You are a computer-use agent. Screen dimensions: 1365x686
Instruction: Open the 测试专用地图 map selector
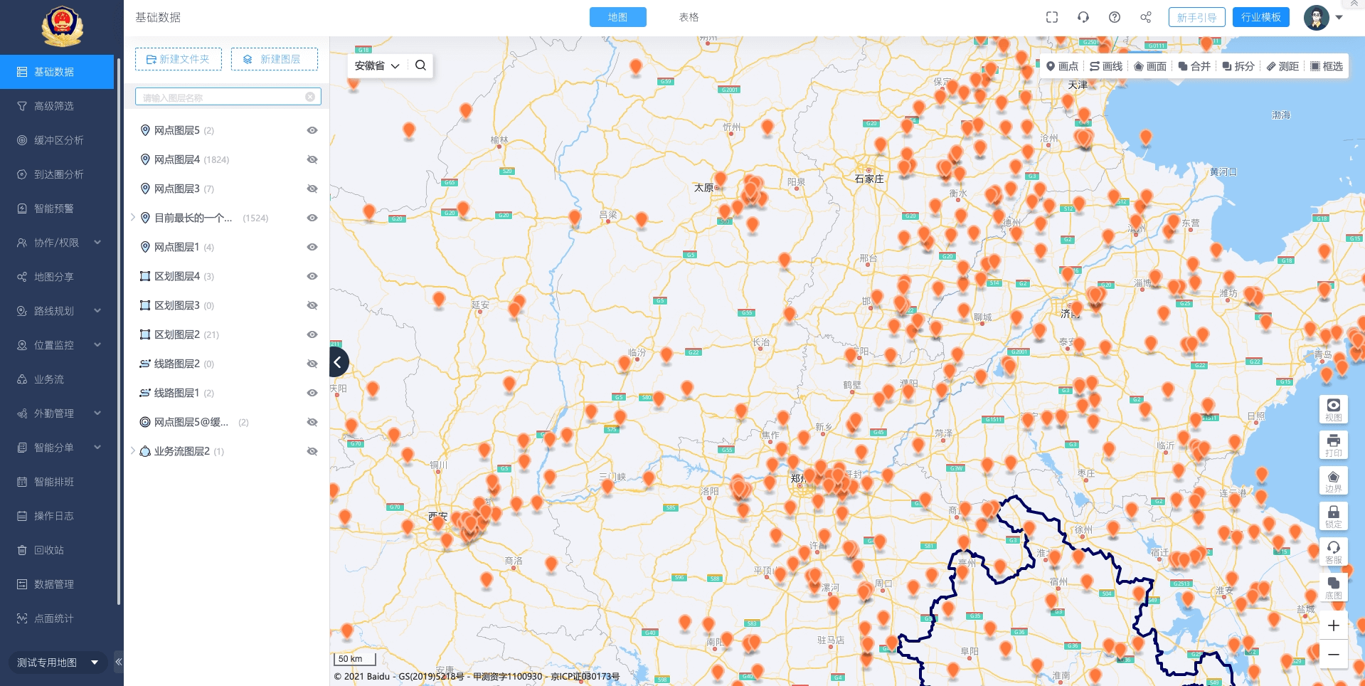[x=58, y=663]
